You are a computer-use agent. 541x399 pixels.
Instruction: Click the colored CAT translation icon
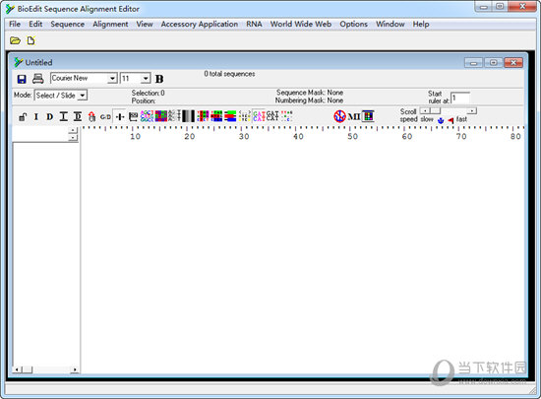pos(259,116)
